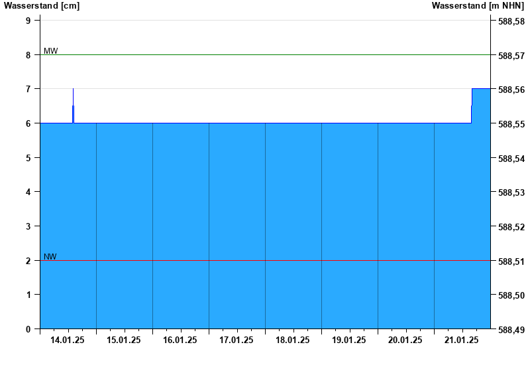
Task: Click the NW label above the red line
Action: [50, 256]
